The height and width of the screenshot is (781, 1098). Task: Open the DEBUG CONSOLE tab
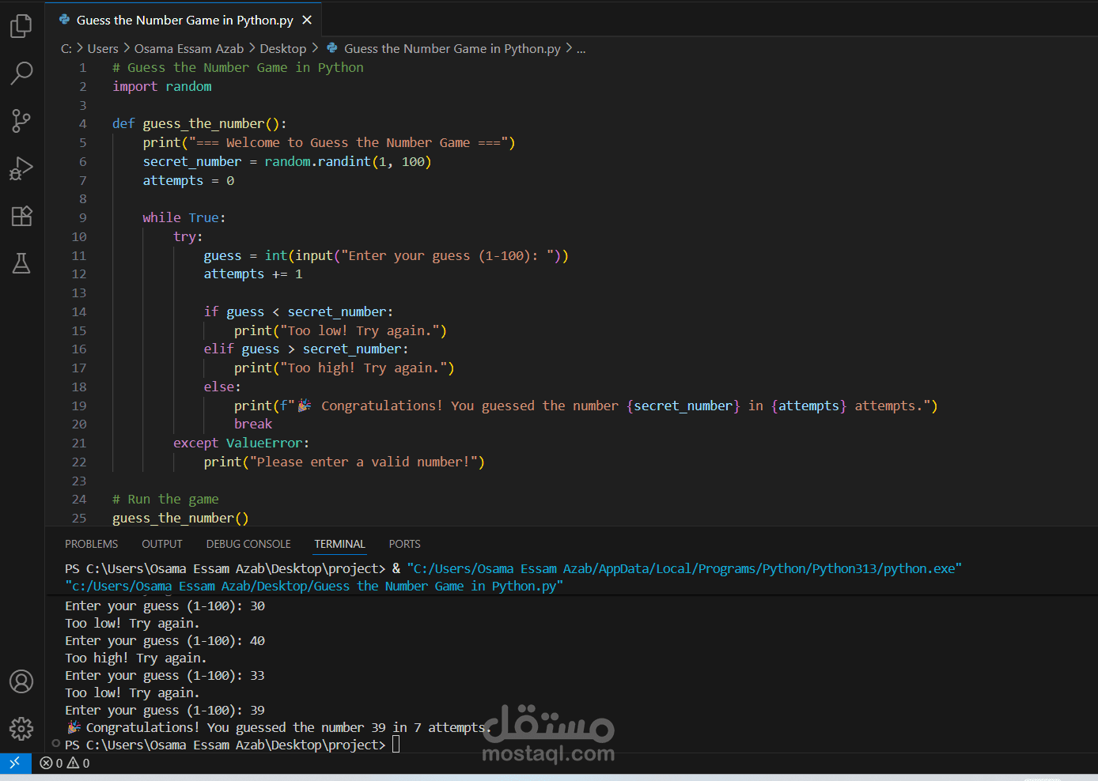(x=248, y=544)
